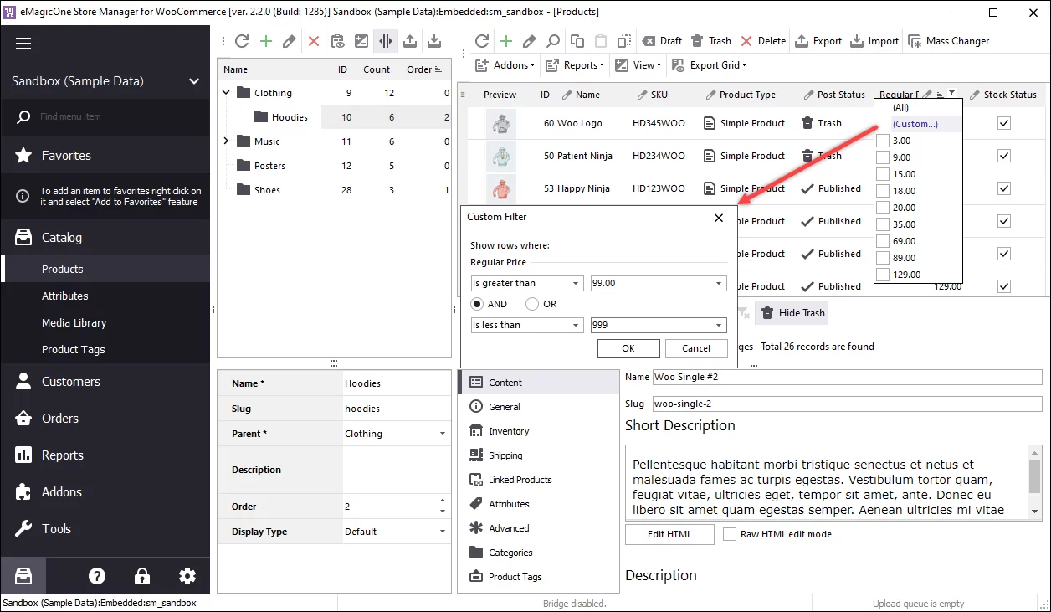
Task: Click the Edit HTML button
Action: (x=669, y=534)
